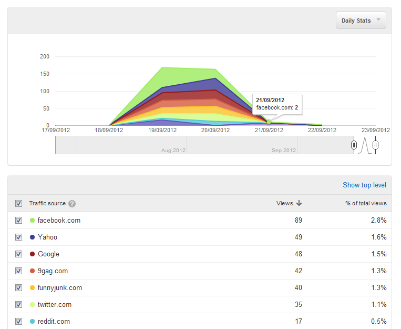Screen dimensions: 401x329
Task: Click the facebook.com traffic source name
Action: tap(59, 221)
